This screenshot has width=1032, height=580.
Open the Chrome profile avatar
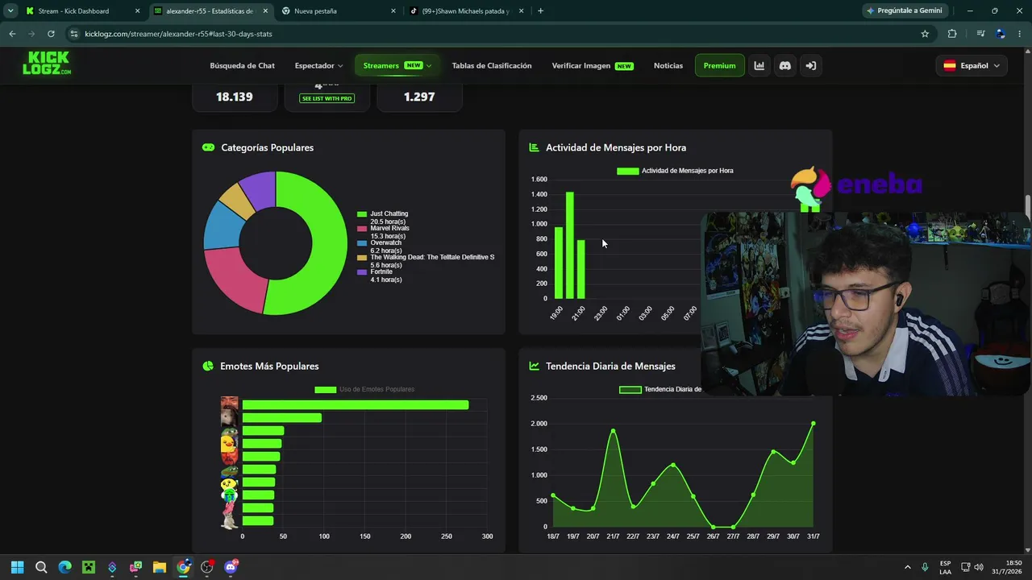1001,34
